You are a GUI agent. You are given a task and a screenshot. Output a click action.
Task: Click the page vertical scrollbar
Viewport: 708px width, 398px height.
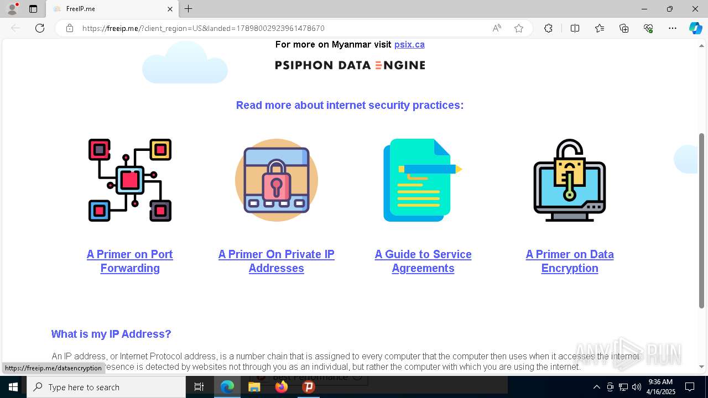coord(701,220)
